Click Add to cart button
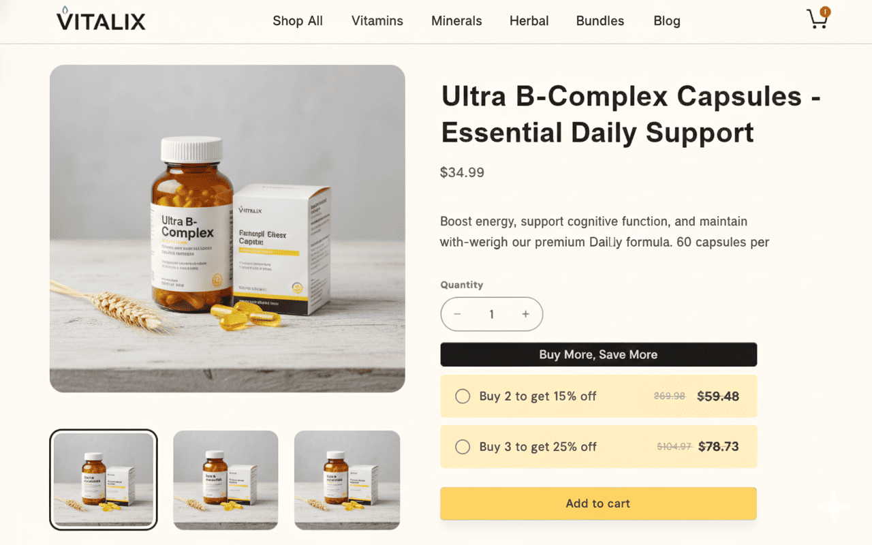 tap(598, 503)
